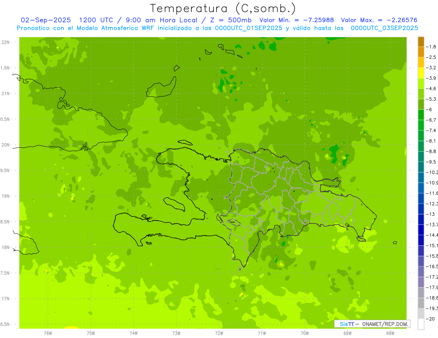
Task: Pick the purple swatch between -17.2 and -17.9
Action: 421,283
